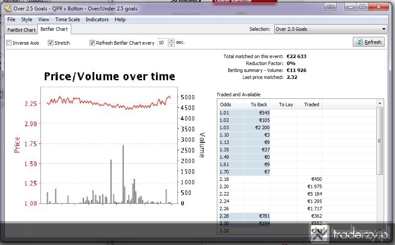Viewport: 395px width, 245px height.
Task: Open the View menu
Action: click(x=43, y=20)
